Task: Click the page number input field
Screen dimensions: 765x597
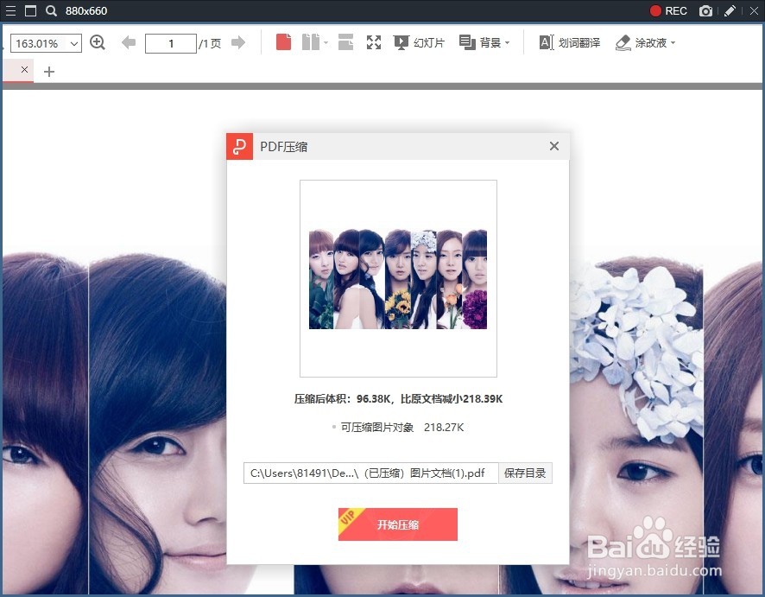Action: pos(171,43)
